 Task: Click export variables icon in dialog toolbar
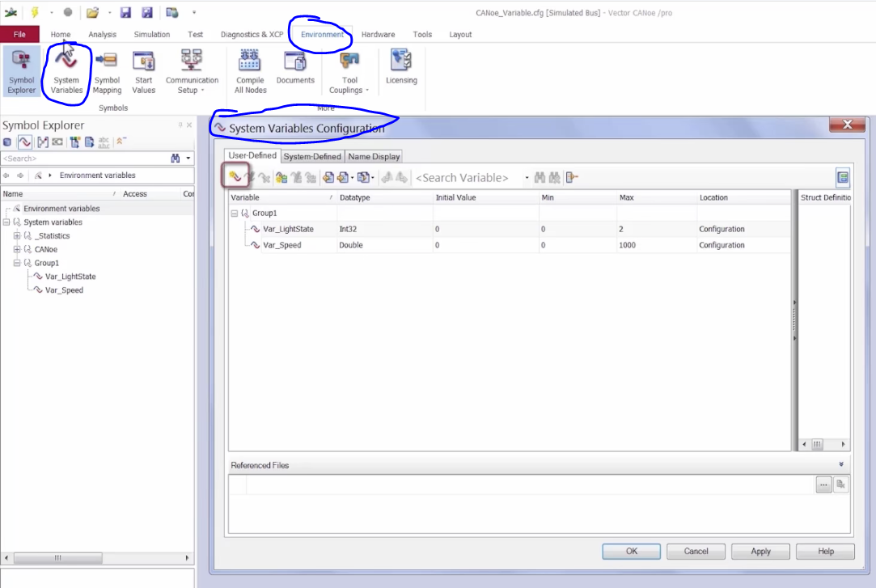click(x=342, y=178)
